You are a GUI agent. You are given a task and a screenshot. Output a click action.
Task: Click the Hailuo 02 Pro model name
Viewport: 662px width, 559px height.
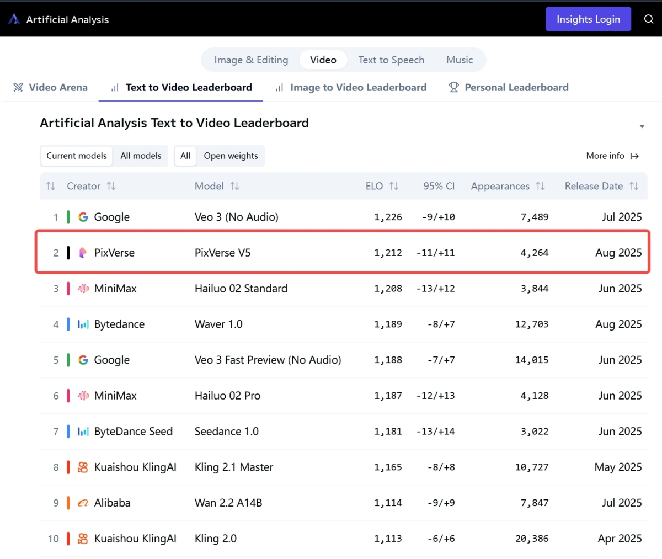228,396
